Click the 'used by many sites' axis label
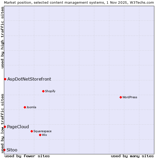The image size is (158, 158). [132, 156]
